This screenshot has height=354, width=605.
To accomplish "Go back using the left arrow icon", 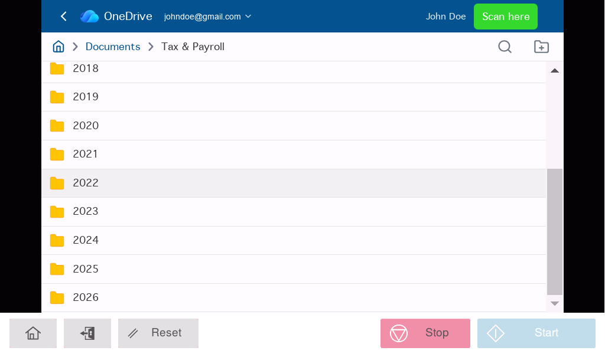I will pos(64,16).
